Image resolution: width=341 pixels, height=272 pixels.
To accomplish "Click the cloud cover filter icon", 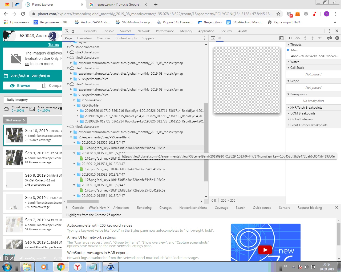I will coord(6,109).
